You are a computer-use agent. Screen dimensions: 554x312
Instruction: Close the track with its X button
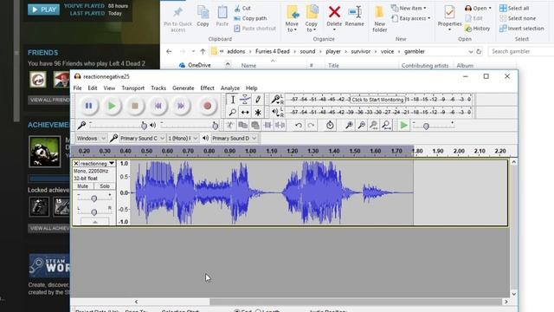[x=76, y=164]
